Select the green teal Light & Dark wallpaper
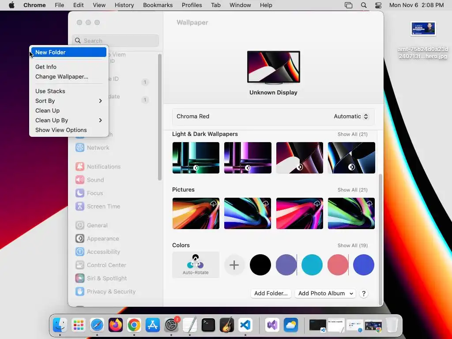The image size is (452, 339). tap(196, 158)
